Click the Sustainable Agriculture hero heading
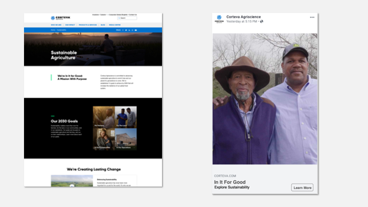The height and width of the screenshot is (207, 368). click(64, 55)
